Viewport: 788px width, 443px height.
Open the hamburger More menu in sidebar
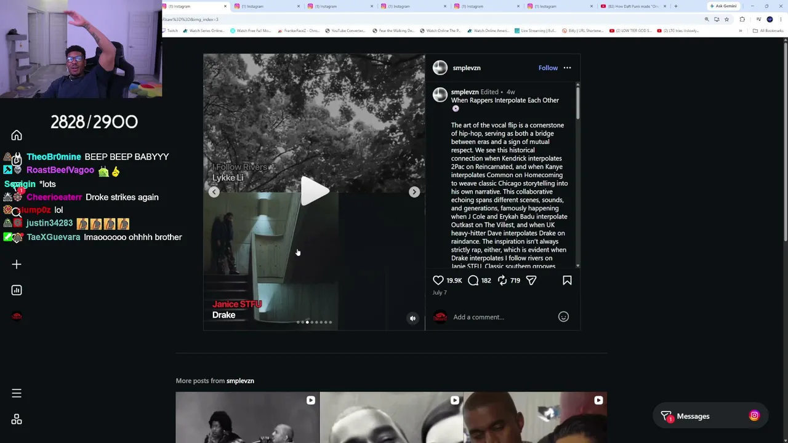17,393
